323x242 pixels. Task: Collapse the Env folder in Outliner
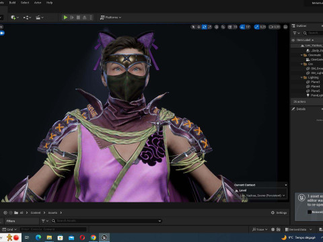[x=301, y=64]
